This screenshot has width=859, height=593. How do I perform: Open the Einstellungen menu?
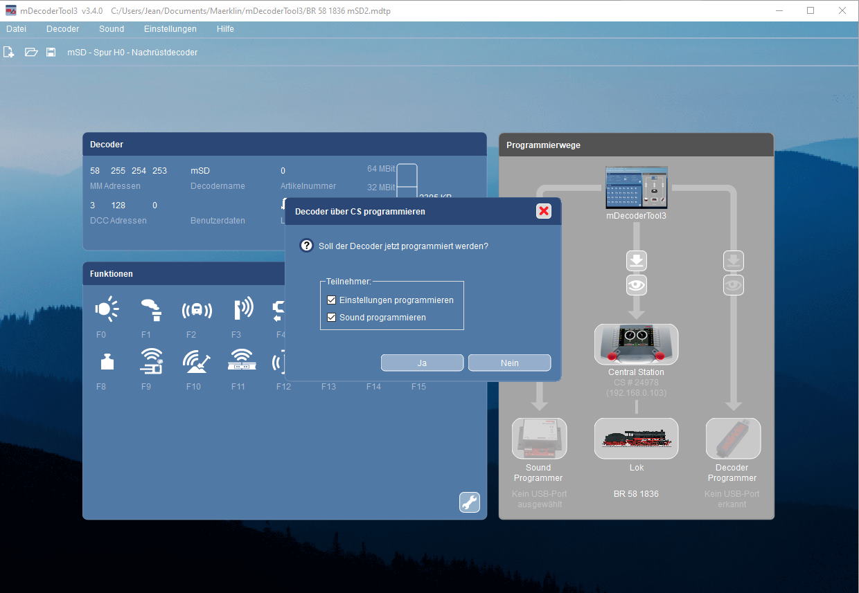pyautogui.click(x=170, y=29)
